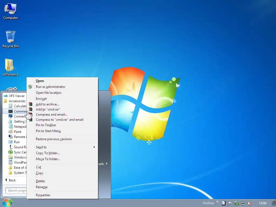Click the Paint palette icon

11,132
